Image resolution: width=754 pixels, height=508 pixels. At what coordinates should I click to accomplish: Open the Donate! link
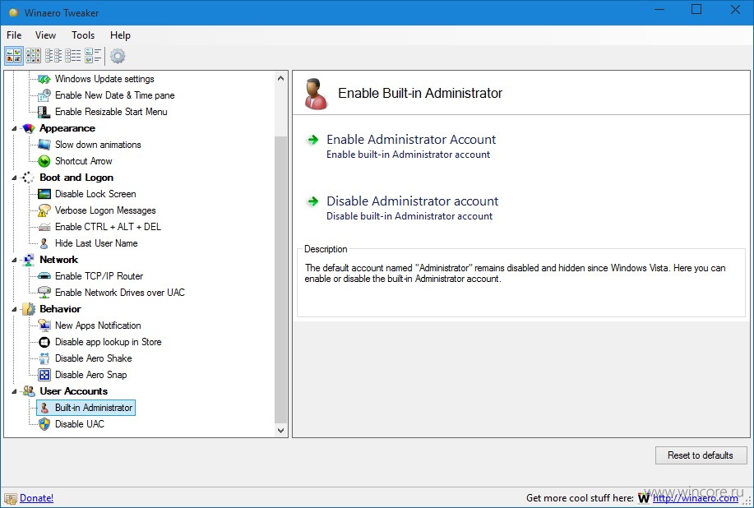coord(36,498)
